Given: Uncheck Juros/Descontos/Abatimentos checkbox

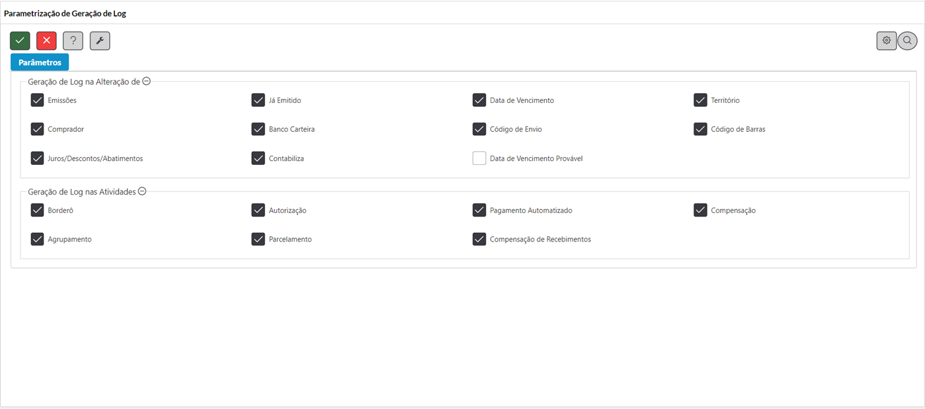Looking at the screenshot, I should point(37,158).
